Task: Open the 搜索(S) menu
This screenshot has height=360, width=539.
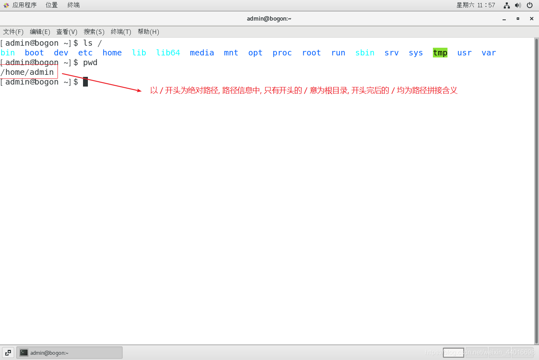Action: pyautogui.click(x=94, y=32)
